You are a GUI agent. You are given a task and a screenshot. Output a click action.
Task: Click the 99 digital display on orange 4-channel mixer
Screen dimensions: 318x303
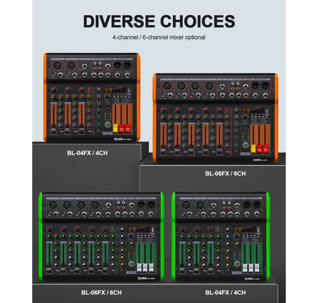tap(108, 90)
